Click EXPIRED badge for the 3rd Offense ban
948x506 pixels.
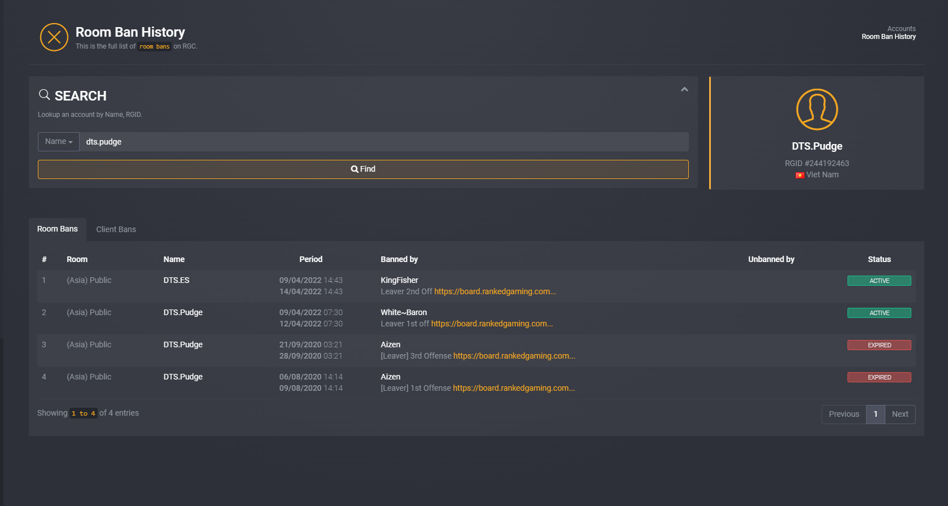coord(879,345)
